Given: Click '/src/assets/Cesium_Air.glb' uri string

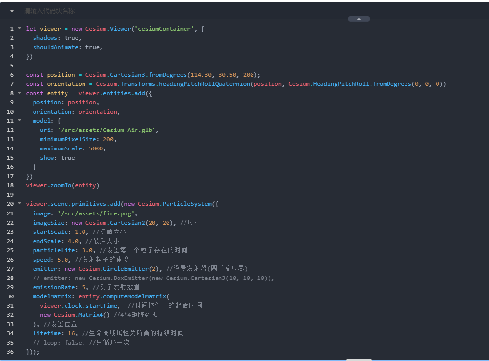Looking at the screenshot, I should coord(106,130).
